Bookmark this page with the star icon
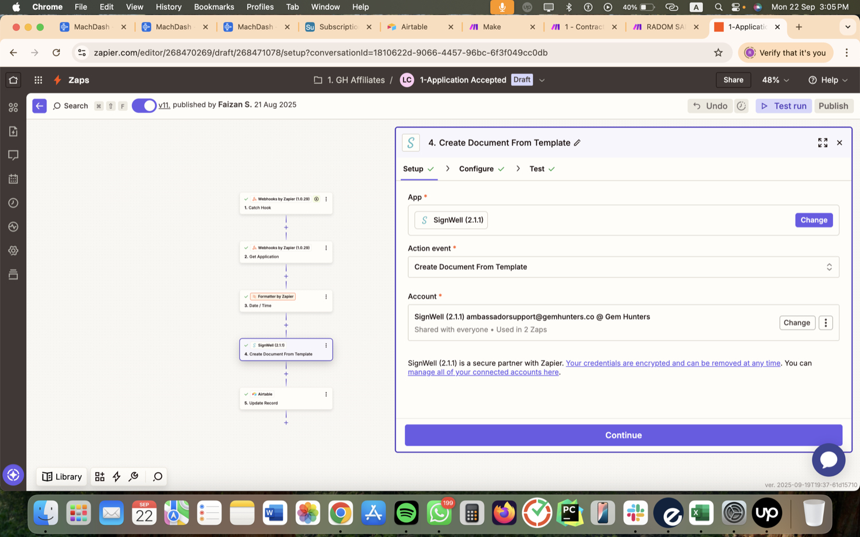 [x=718, y=53]
